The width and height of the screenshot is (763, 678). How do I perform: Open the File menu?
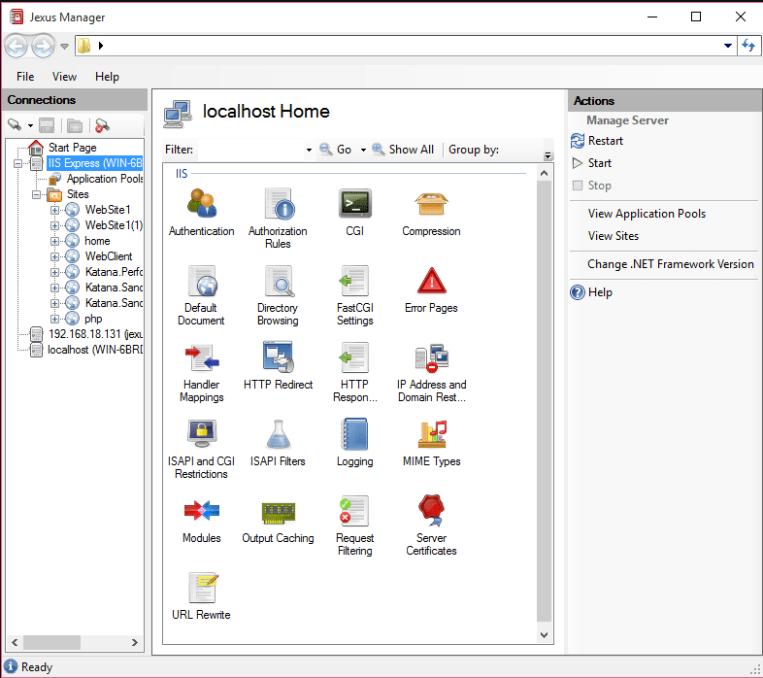pos(25,77)
